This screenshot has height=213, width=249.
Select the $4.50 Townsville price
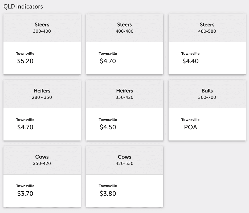pyautogui.click(x=108, y=127)
